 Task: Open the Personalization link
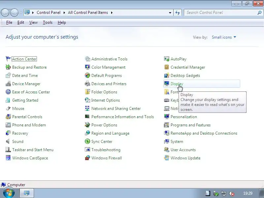pyautogui.click(x=184, y=117)
